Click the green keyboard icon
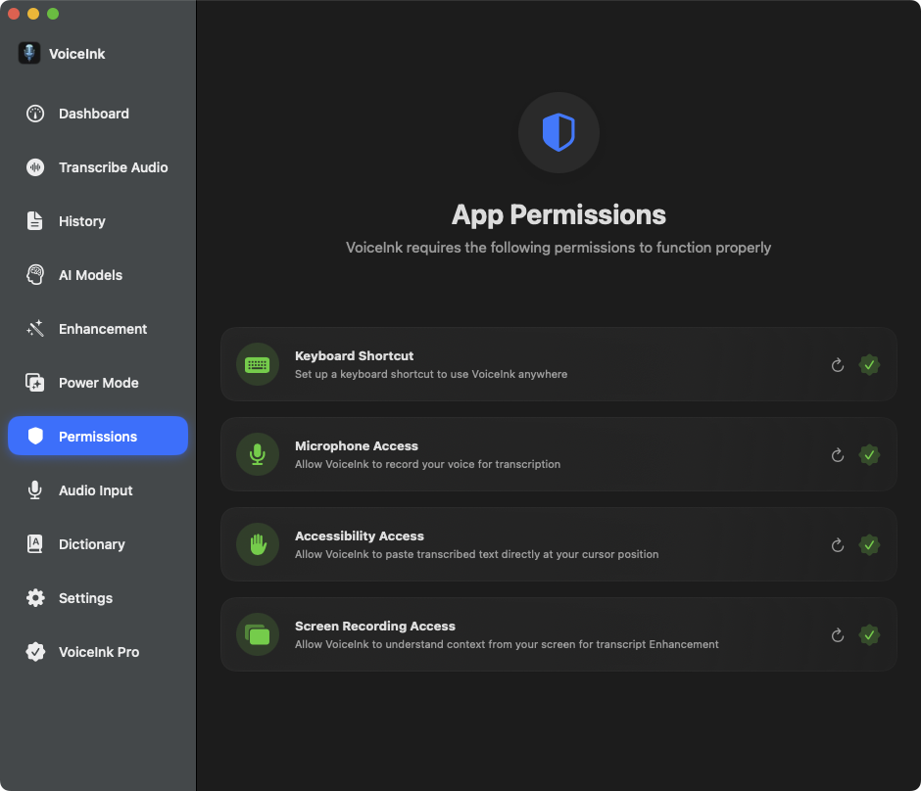This screenshot has width=921, height=791. [x=258, y=365]
